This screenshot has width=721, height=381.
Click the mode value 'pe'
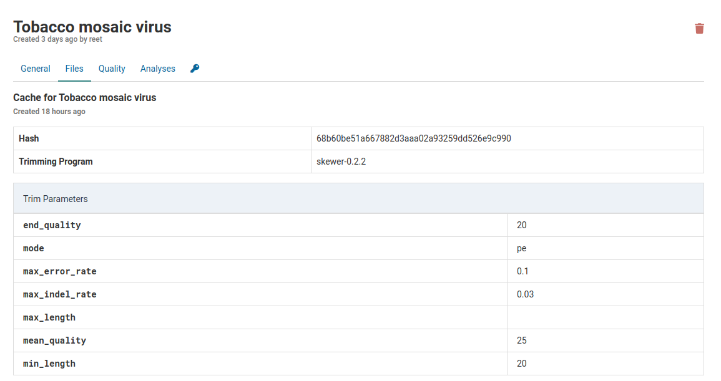click(x=521, y=248)
